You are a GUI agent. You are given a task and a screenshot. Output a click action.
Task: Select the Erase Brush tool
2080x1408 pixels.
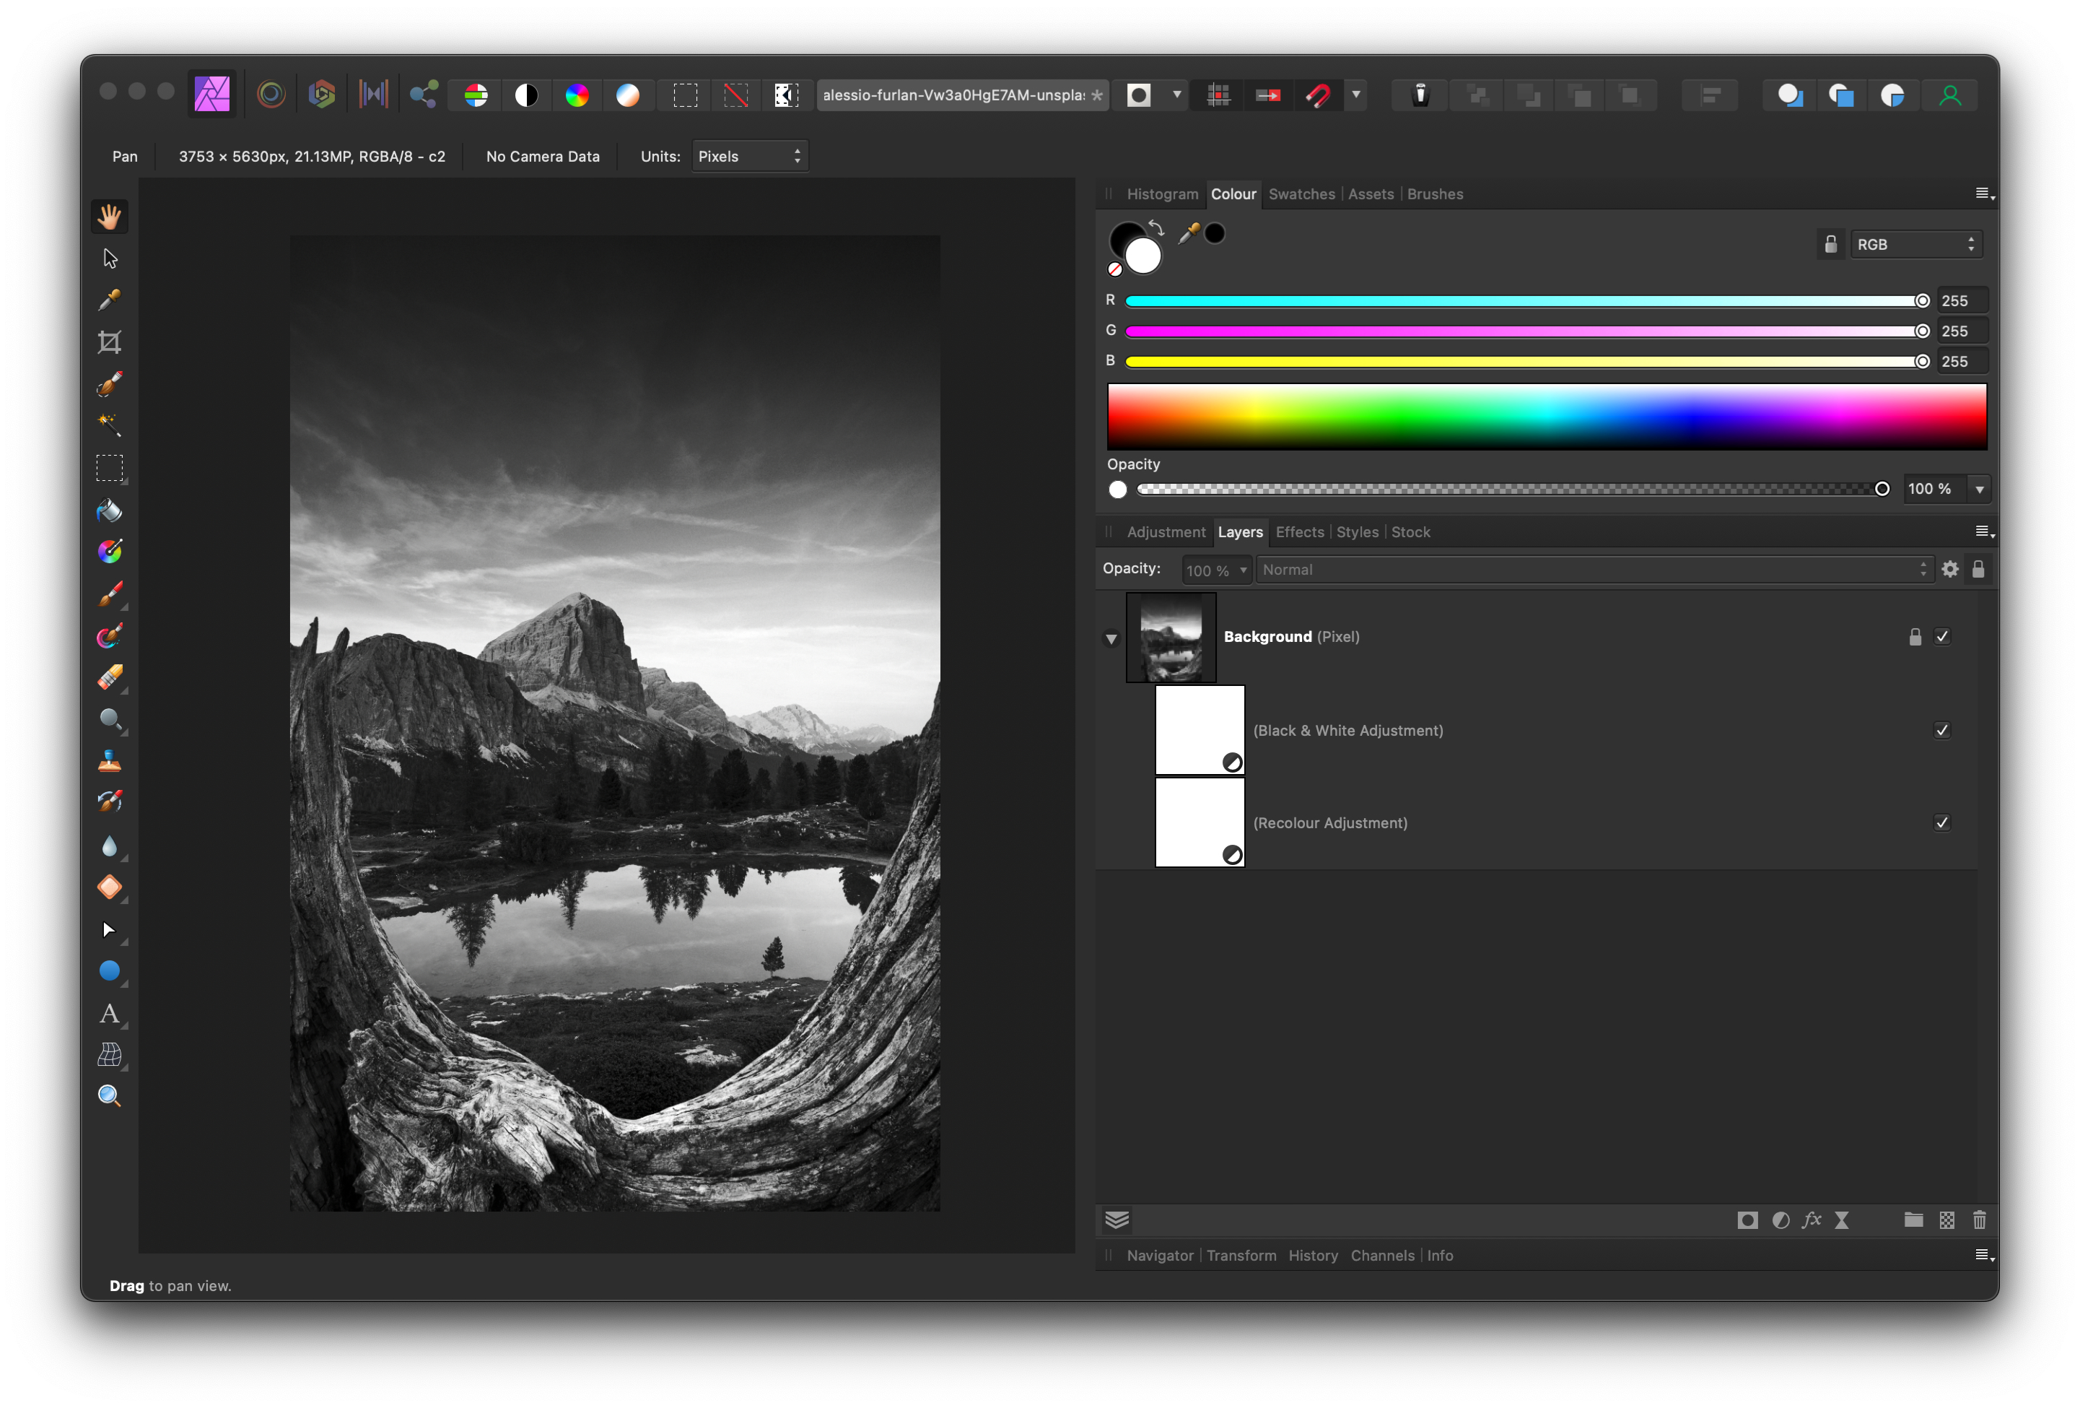tap(109, 678)
